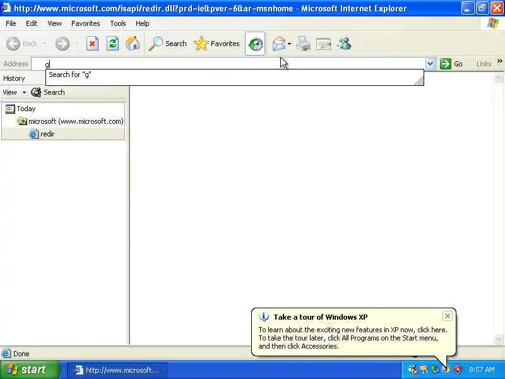Click the Done status bar text
505x379 pixels.
[x=21, y=354]
